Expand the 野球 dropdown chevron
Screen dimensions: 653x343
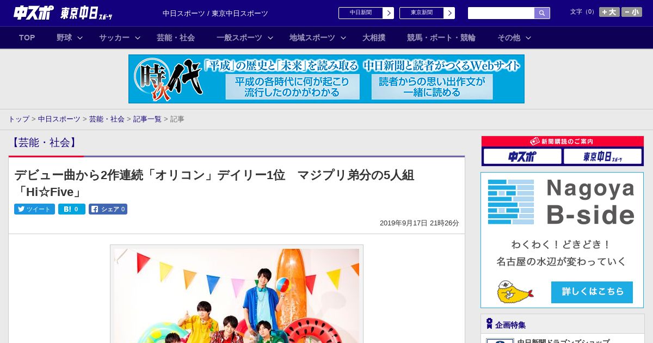pyautogui.click(x=80, y=38)
